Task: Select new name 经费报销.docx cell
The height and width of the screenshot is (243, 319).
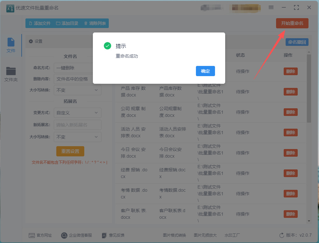Action: pos(172,173)
